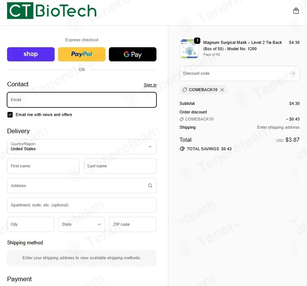Click the Discount code input field
307x286 pixels.
(x=239, y=74)
